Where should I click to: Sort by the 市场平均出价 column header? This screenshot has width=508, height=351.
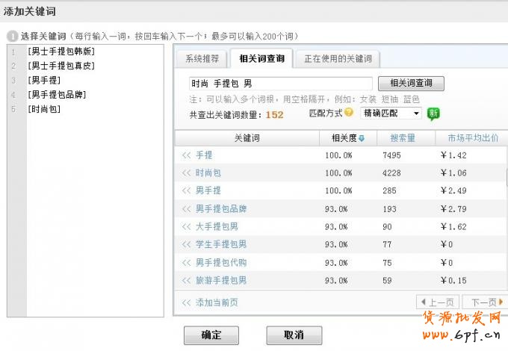(x=473, y=138)
